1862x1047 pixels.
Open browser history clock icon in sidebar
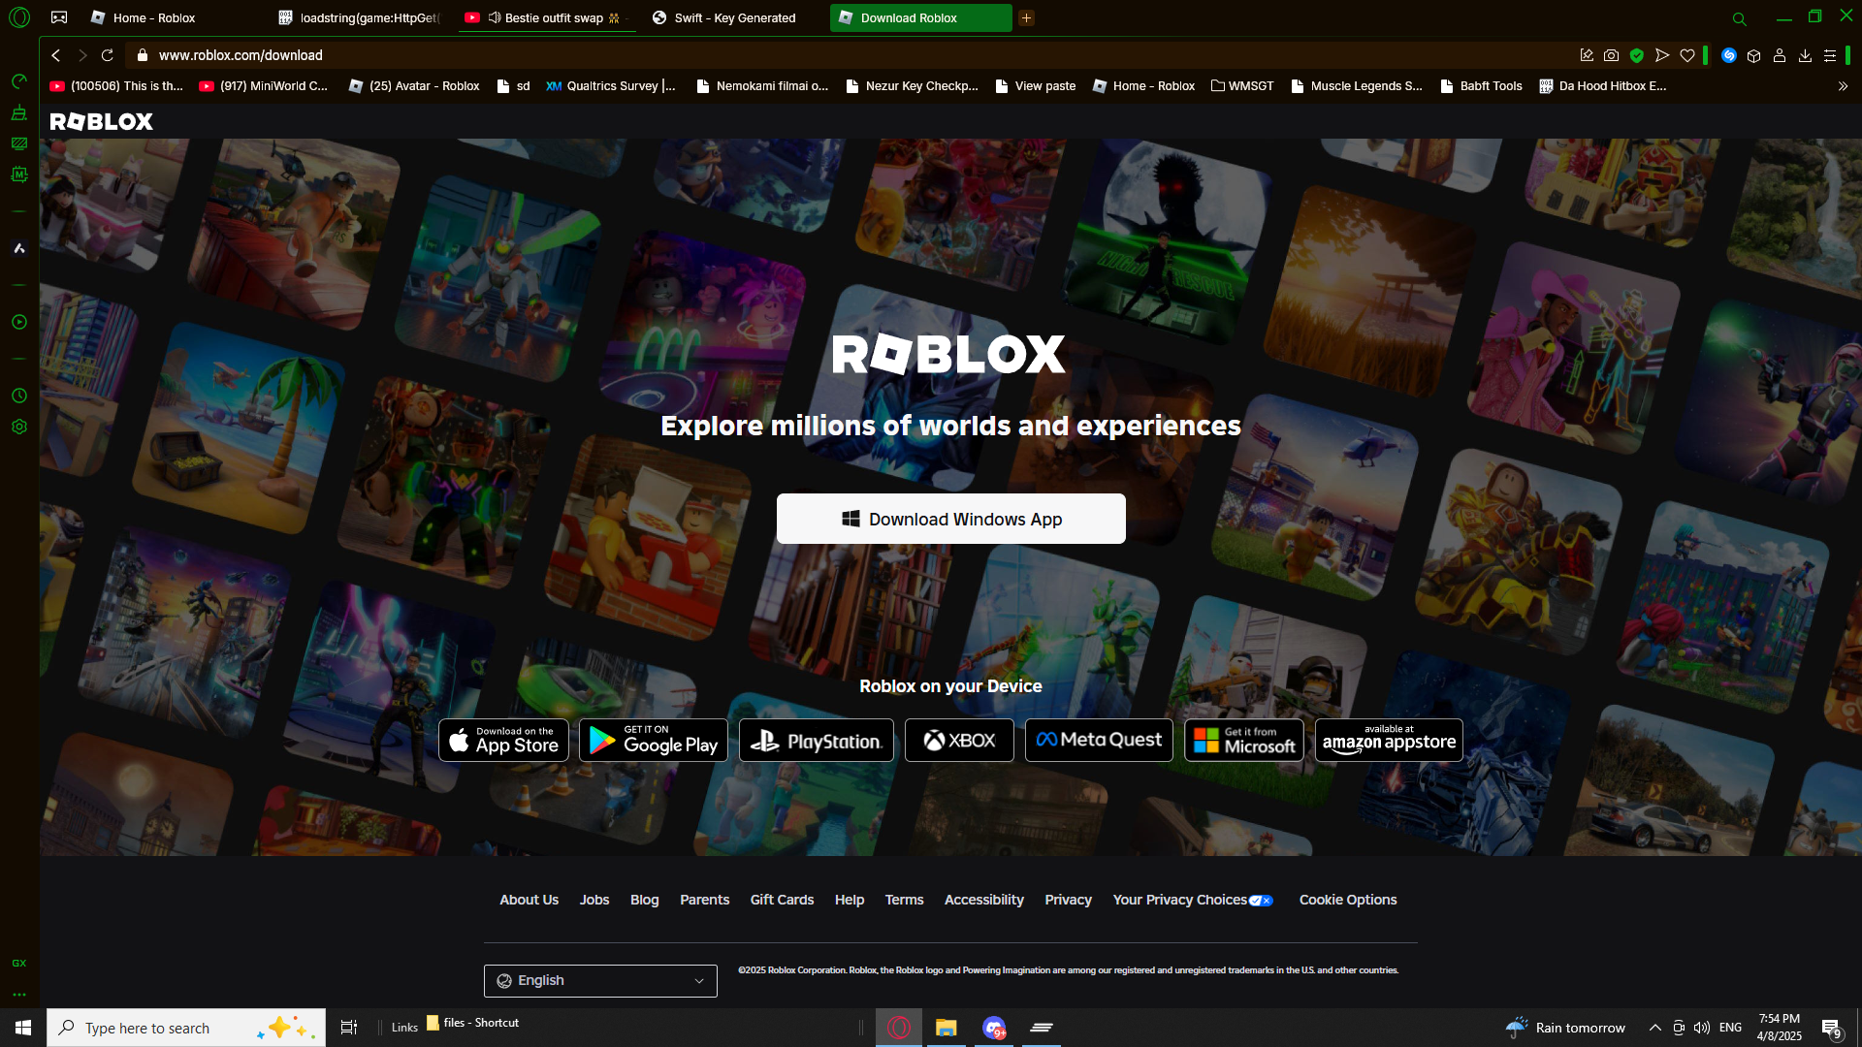pyautogui.click(x=18, y=396)
